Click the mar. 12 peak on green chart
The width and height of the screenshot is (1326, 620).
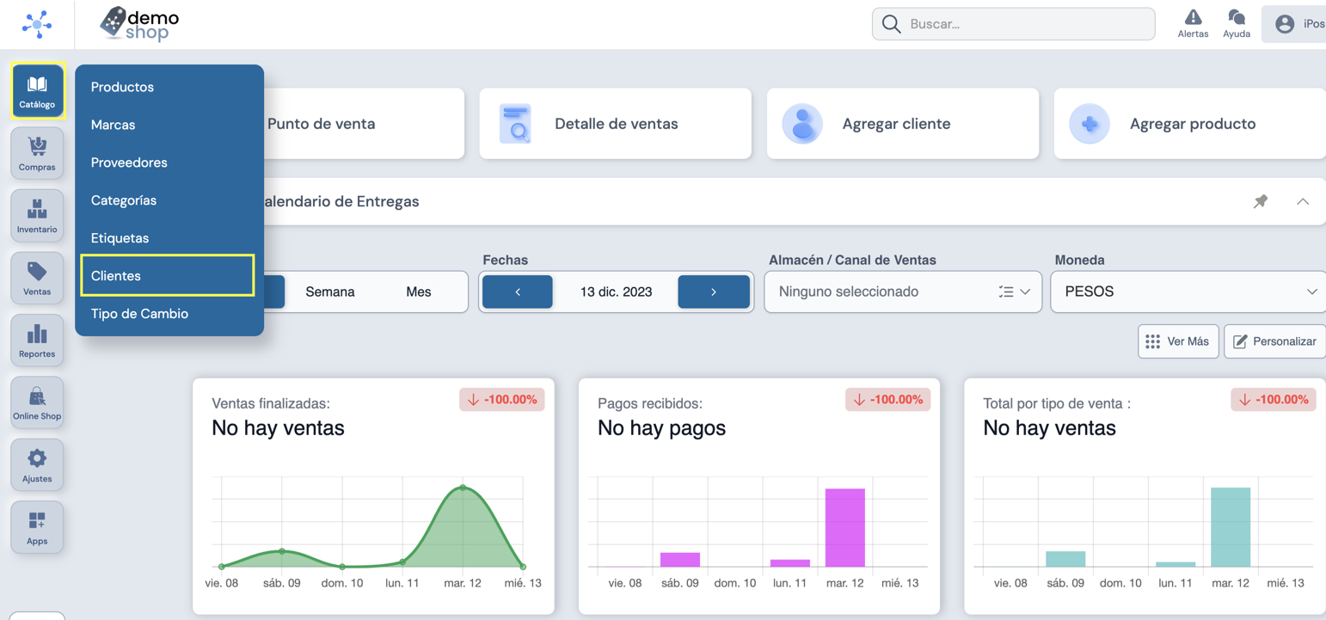[463, 488]
